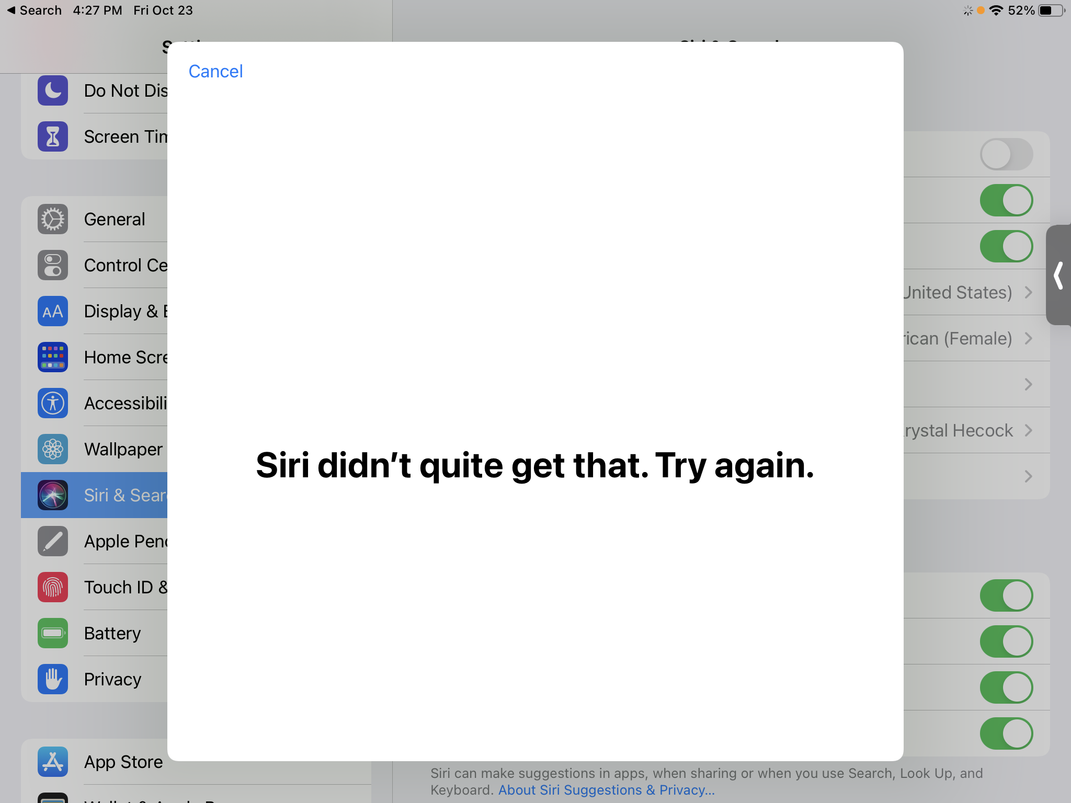This screenshot has height=803, width=1071.
Task: Toggle the first green switch off
Action: click(x=1005, y=200)
